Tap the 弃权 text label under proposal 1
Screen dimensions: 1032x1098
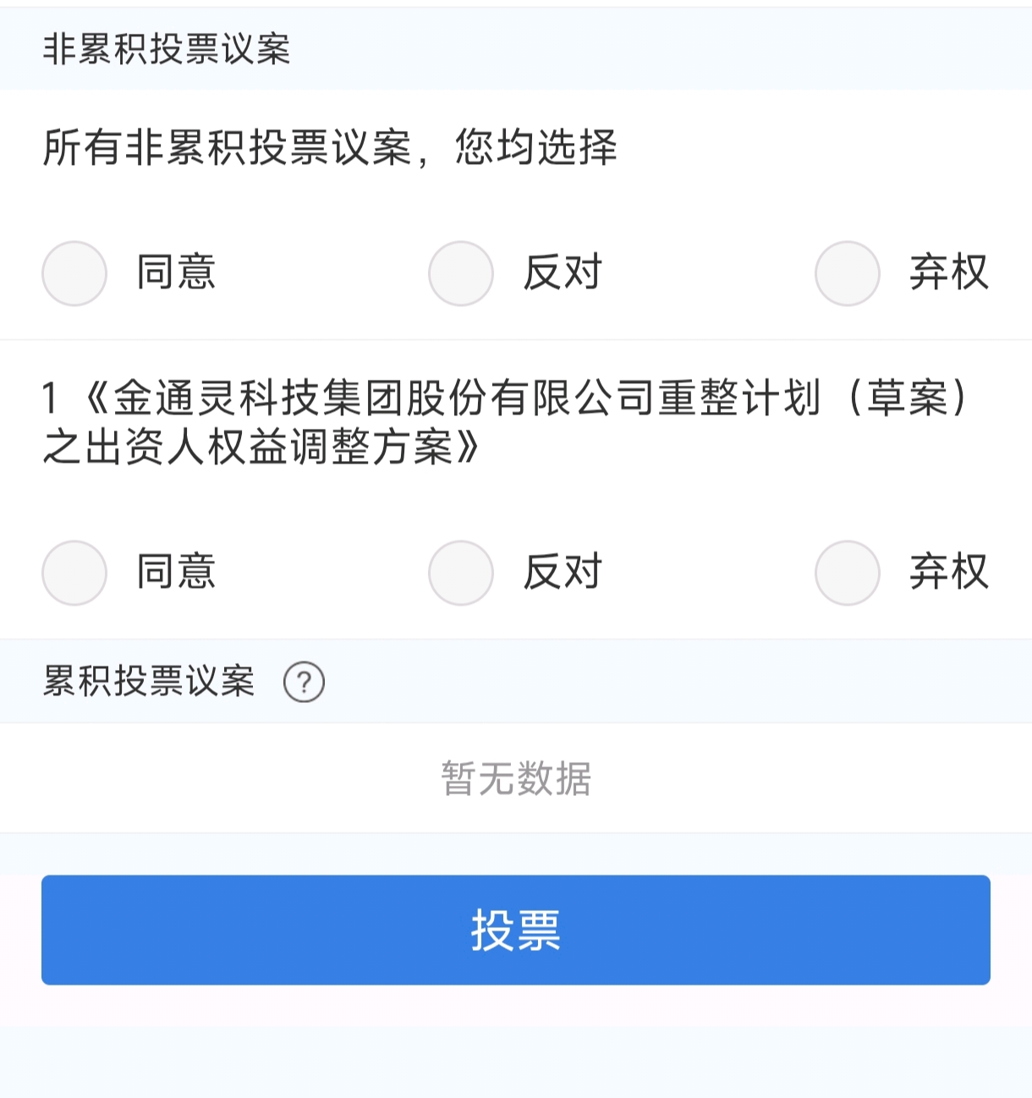pos(949,573)
